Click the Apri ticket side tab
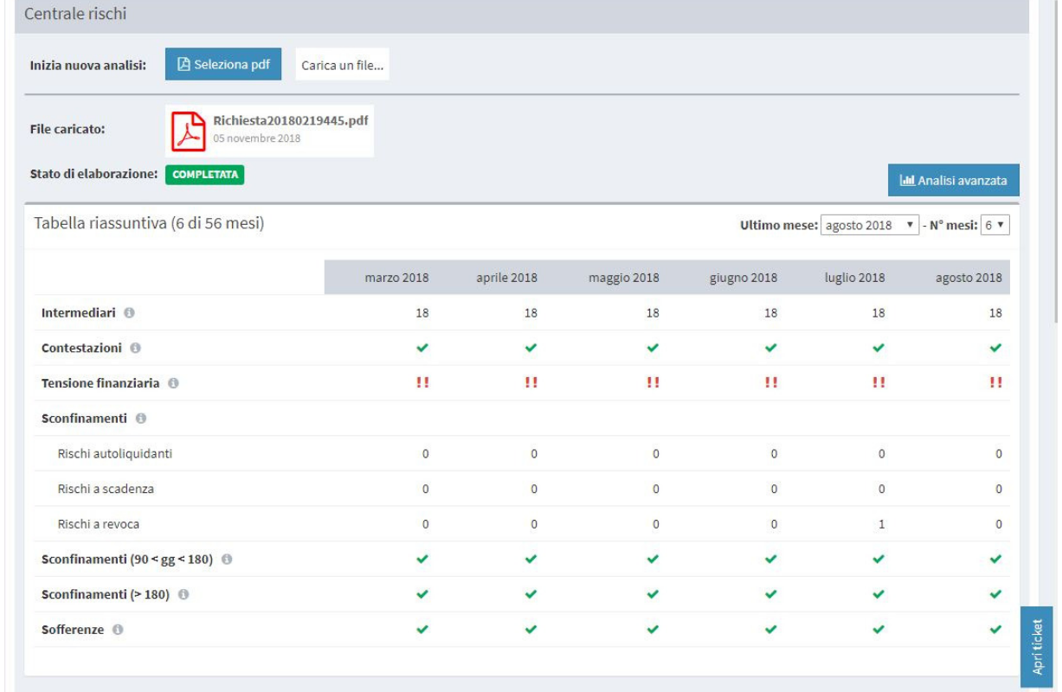1062x692 pixels. (1037, 646)
